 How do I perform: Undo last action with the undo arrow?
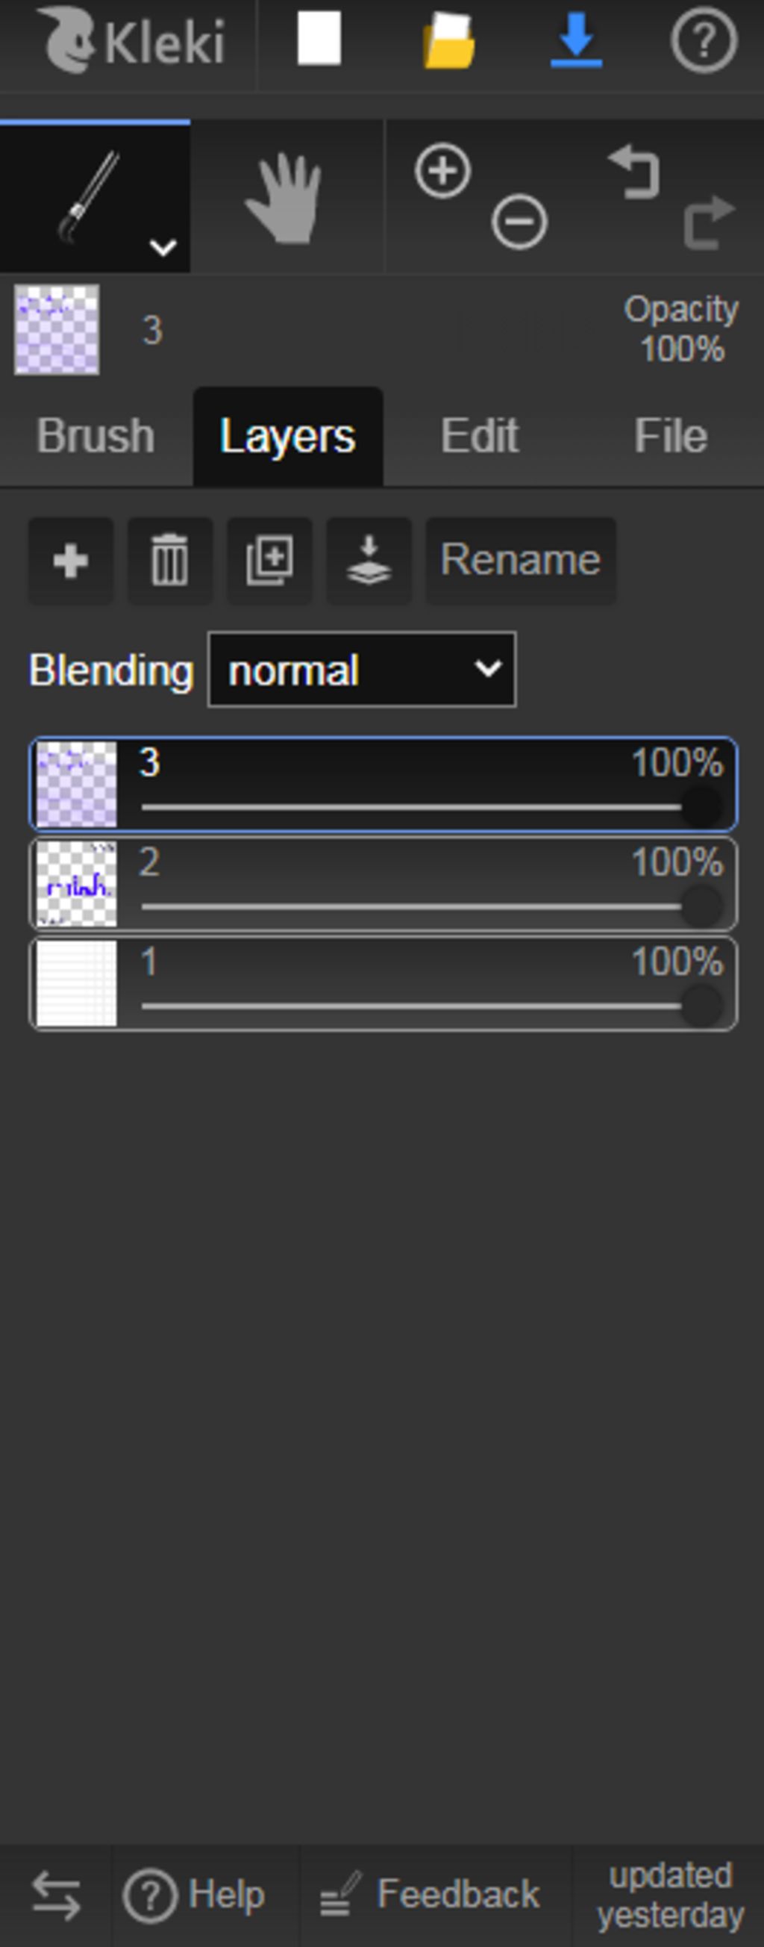(635, 172)
